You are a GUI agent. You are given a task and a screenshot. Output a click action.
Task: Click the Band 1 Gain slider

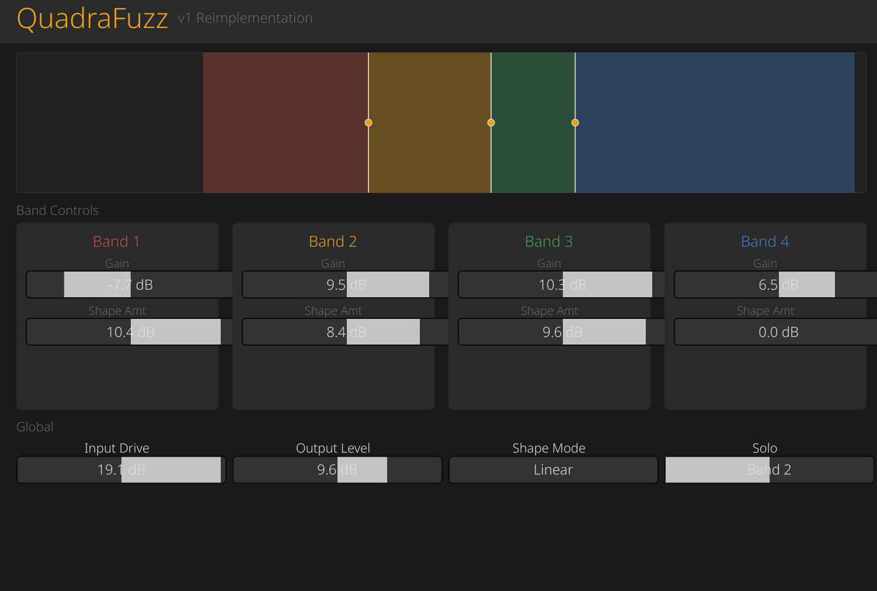[130, 284]
